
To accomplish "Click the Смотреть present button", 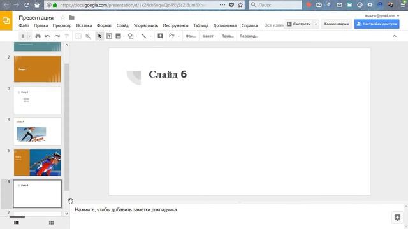I will coord(299,24).
